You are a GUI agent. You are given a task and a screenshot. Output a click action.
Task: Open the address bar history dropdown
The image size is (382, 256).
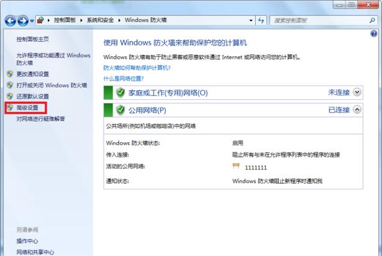click(251, 20)
